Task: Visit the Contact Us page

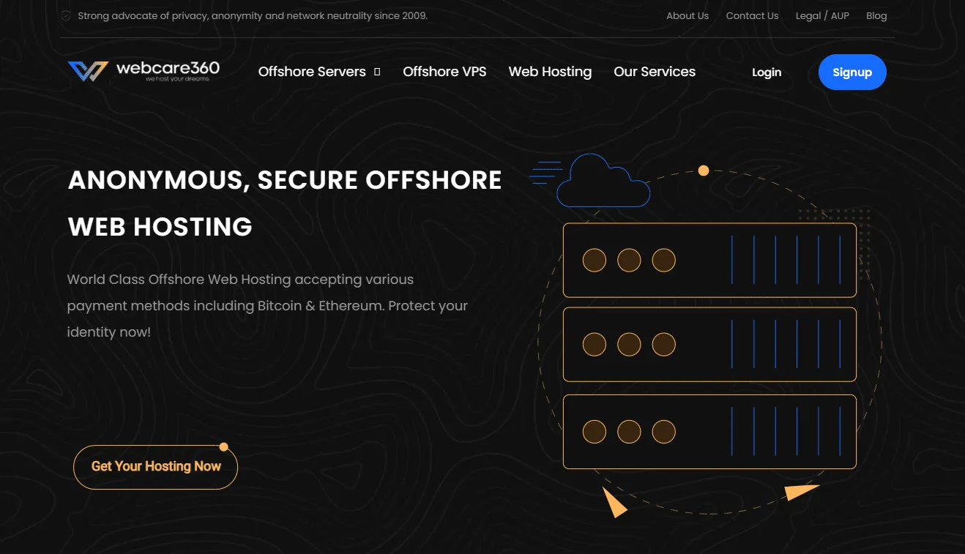Action: click(x=752, y=15)
